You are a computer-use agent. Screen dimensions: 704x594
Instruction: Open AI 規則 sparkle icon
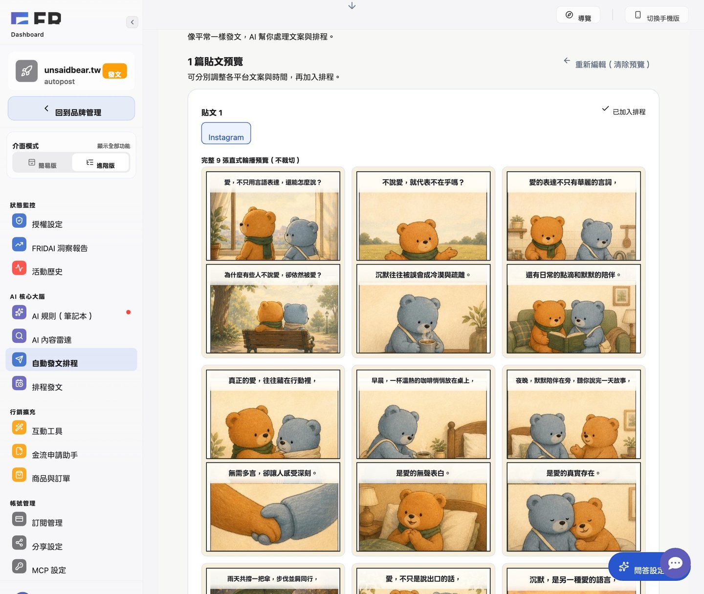click(x=19, y=312)
